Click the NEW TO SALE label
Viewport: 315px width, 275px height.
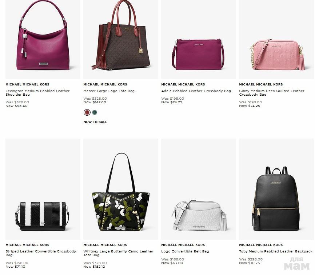95,122
